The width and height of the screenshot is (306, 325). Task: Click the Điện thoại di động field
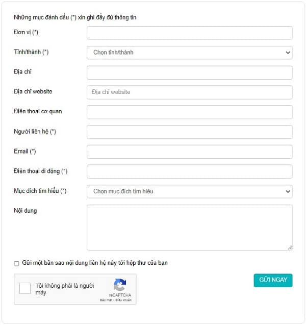click(190, 171)
